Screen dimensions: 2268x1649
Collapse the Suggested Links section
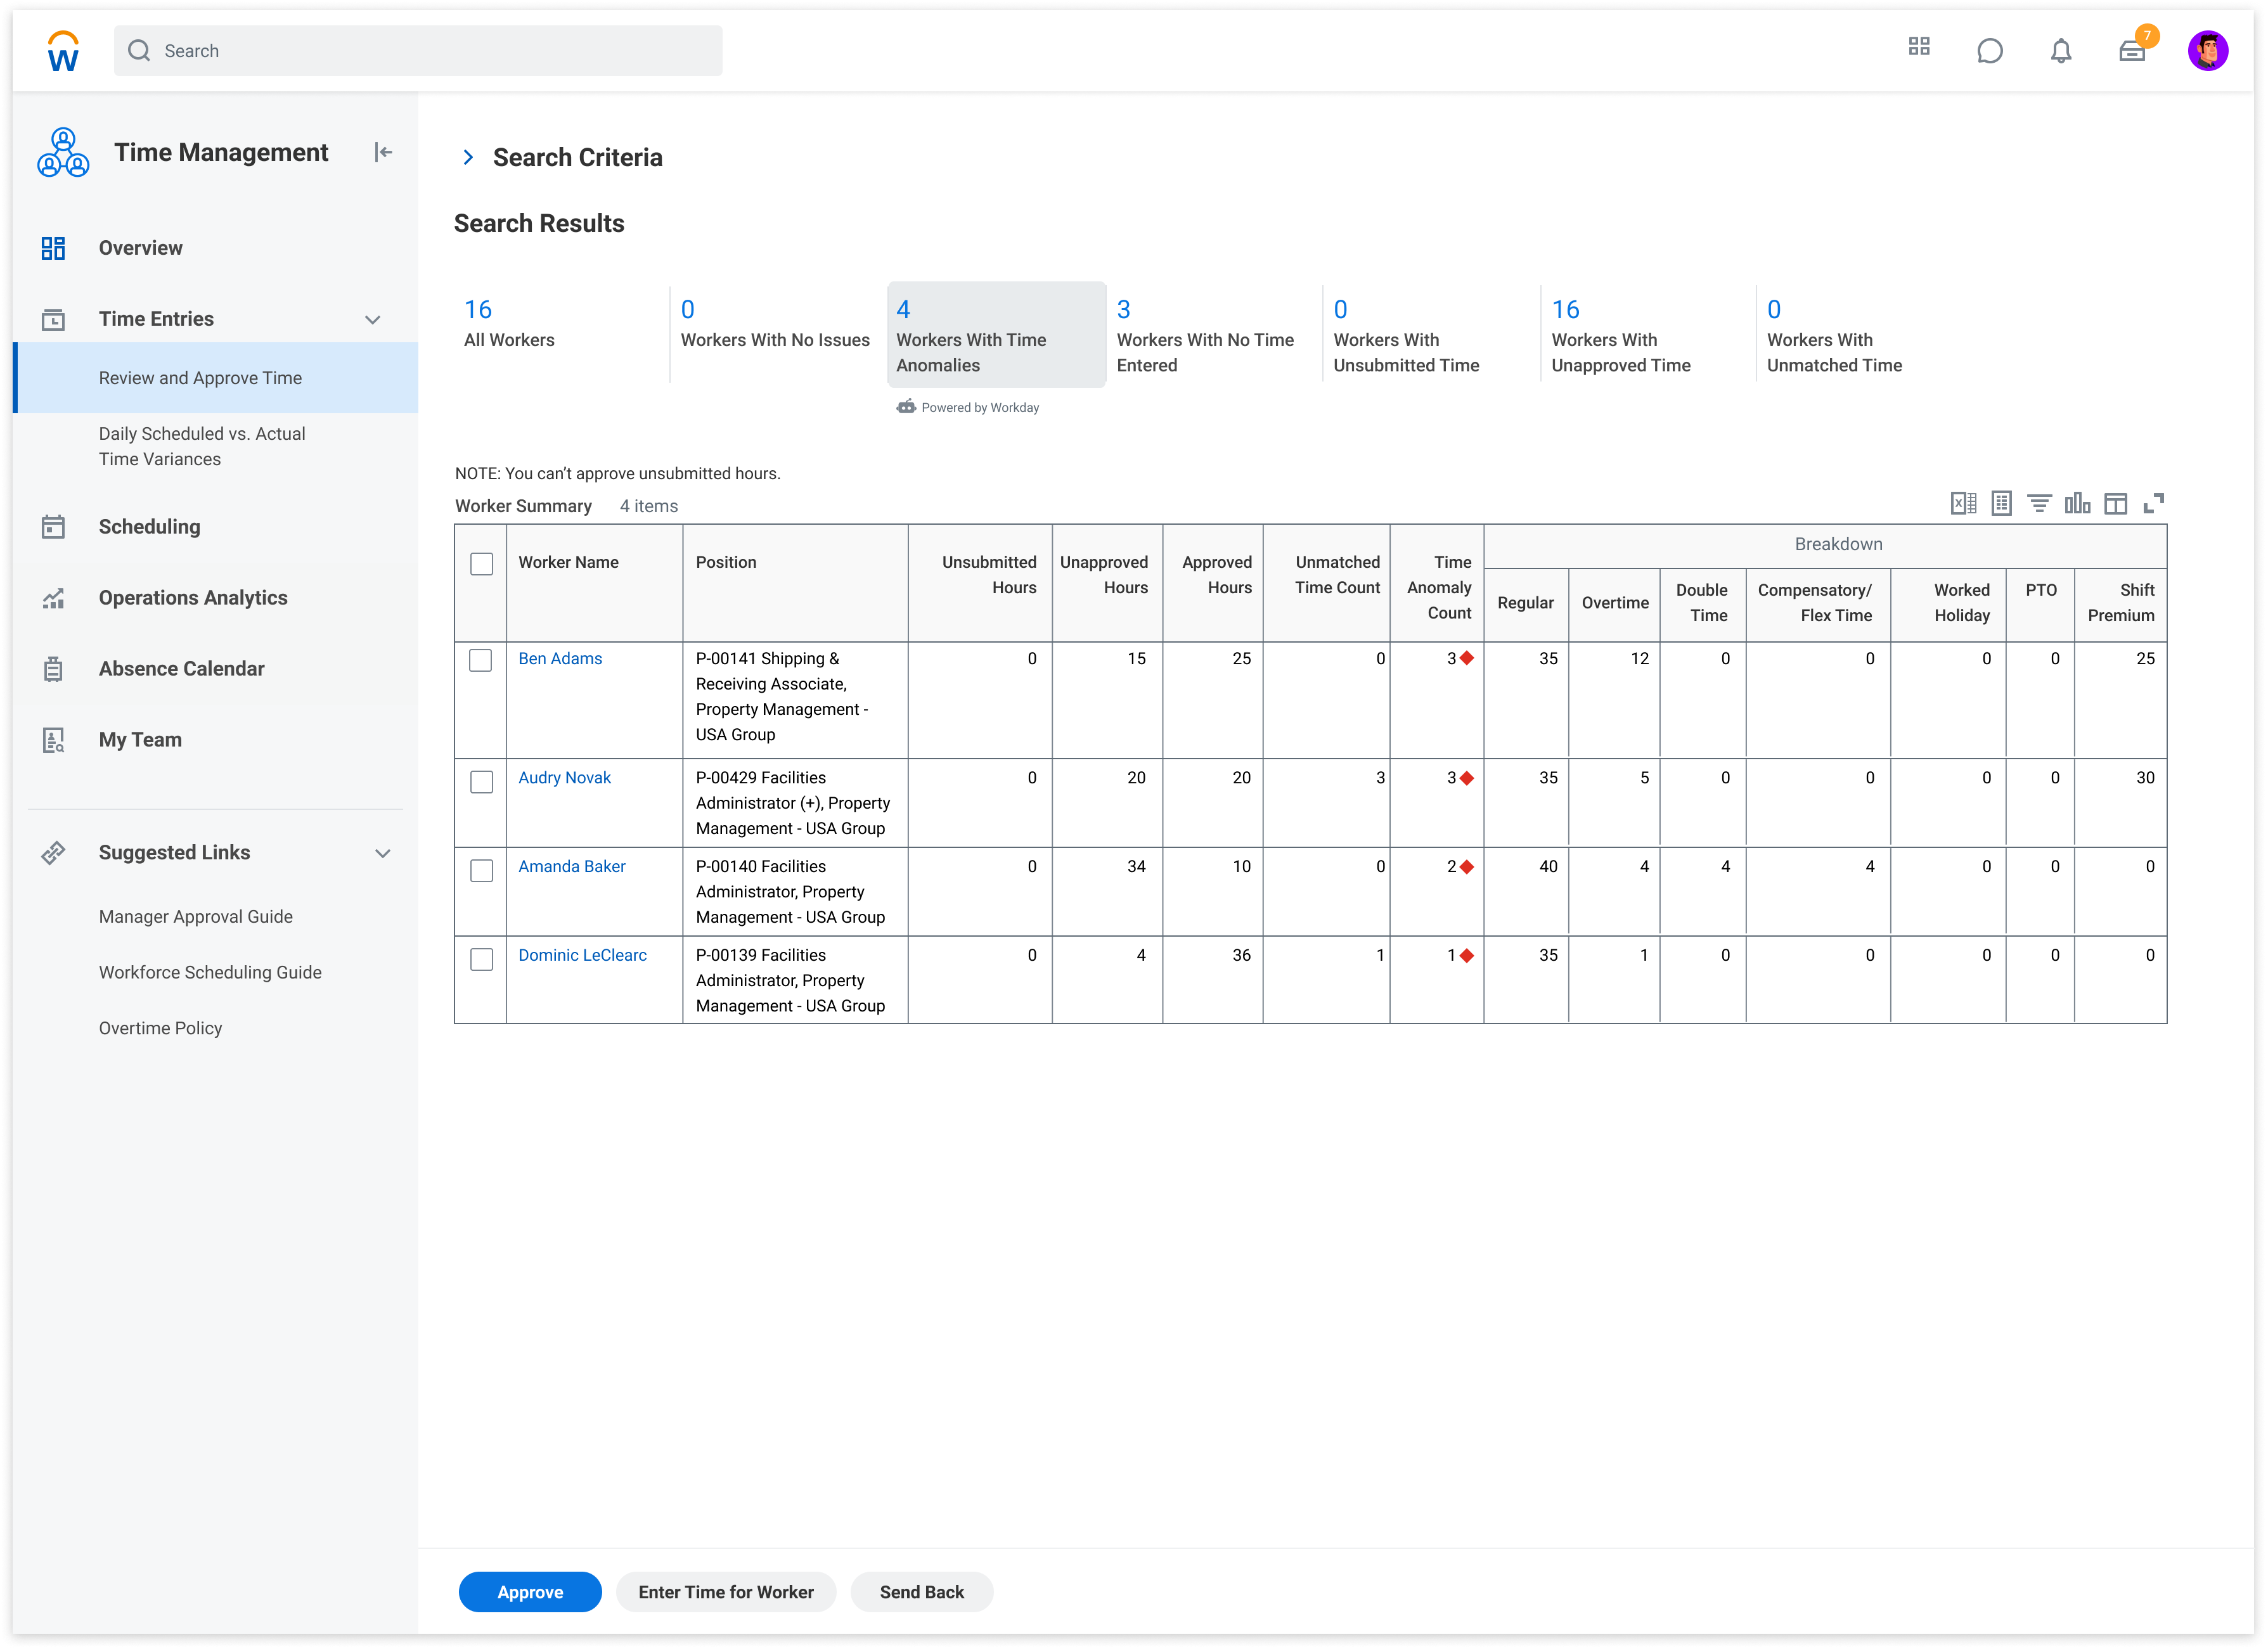tap(383, 852)
